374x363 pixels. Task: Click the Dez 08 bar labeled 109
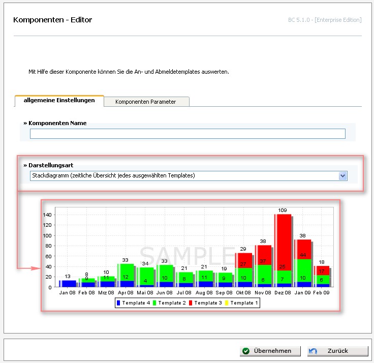point(283,242)
